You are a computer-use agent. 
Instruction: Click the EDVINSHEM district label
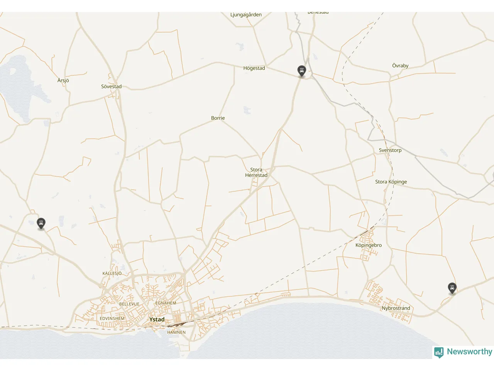(112, 319)
